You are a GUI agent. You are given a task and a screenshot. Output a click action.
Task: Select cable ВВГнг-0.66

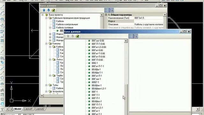[x=97, y=50]
